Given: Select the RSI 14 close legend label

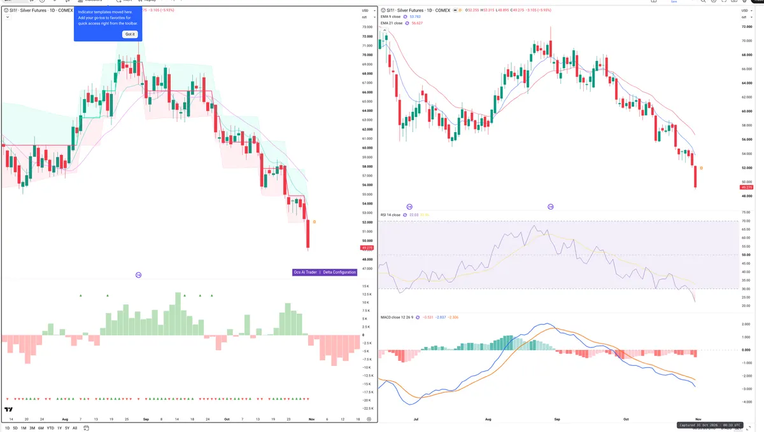Looking at the screenshot, I should click(390, 215).
